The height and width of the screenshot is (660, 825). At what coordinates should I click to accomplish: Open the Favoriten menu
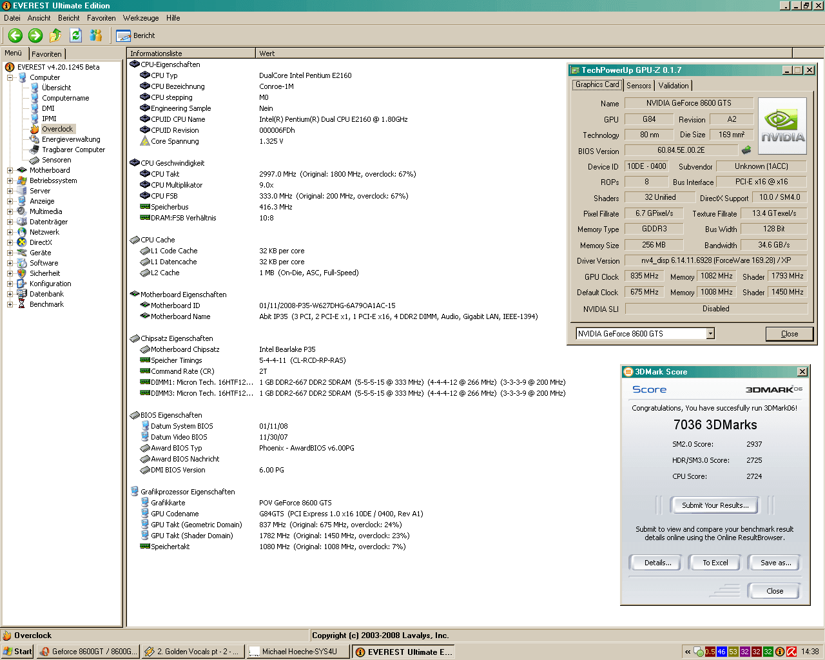pos(101,18)
